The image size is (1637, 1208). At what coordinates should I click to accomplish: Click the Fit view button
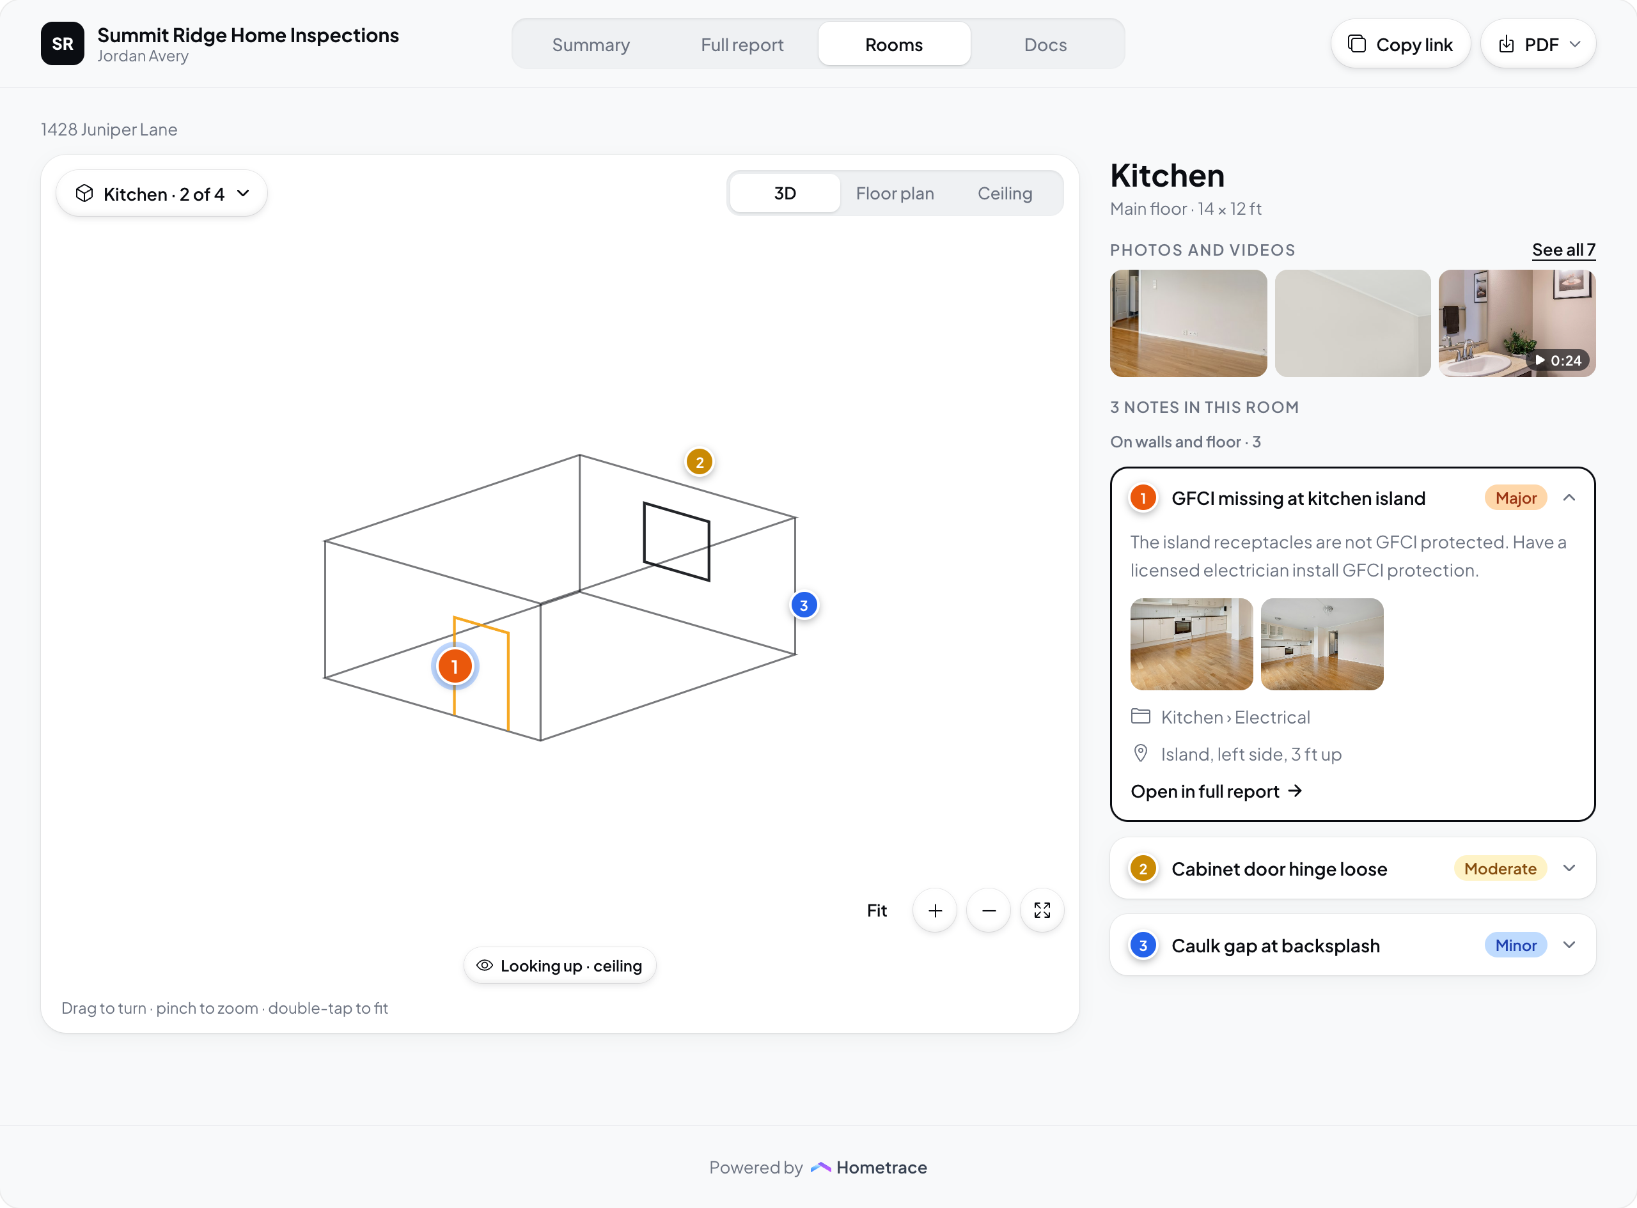click(876, 910)
